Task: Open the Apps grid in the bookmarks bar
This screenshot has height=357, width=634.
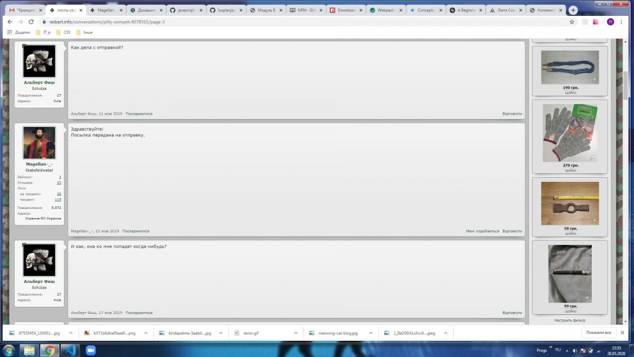Action: click(x=10, y=32)
